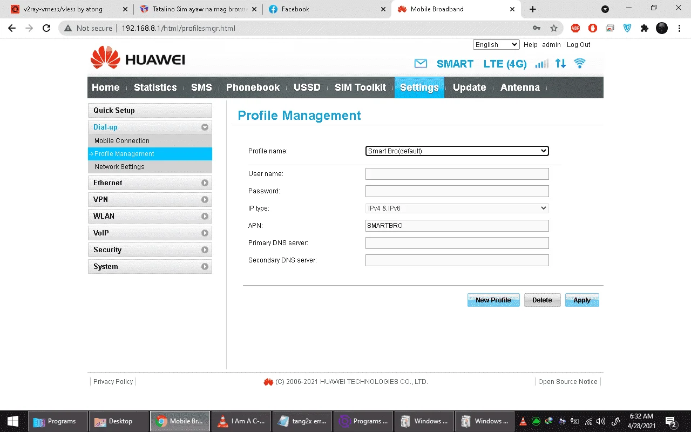Open the Privacy Policy link
Image resolution: width=691 pixels, height=432 pixels.
[113, 382]
